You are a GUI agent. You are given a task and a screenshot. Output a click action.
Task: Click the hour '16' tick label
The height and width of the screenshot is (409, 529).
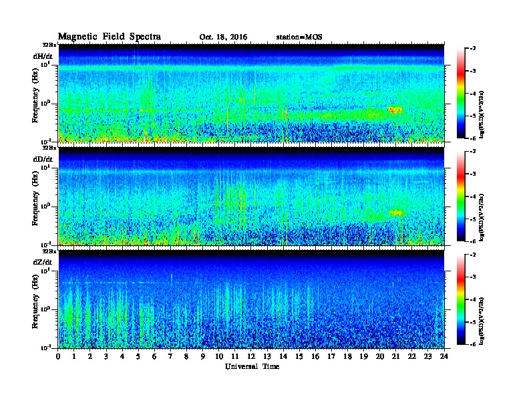pos(315,357)
